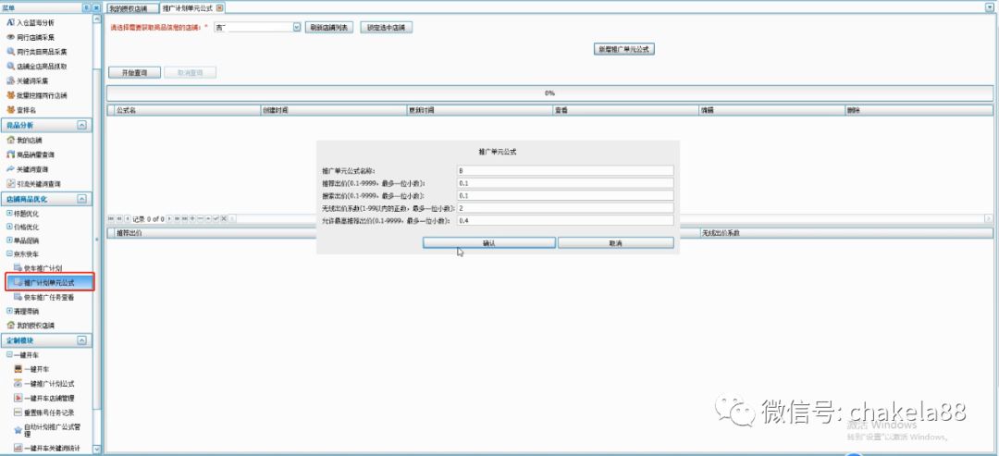Image resolution: width=999 pixels, height=456 pixels.
Task: Click the sidebar vertical scrollbar
Action: 97,237
